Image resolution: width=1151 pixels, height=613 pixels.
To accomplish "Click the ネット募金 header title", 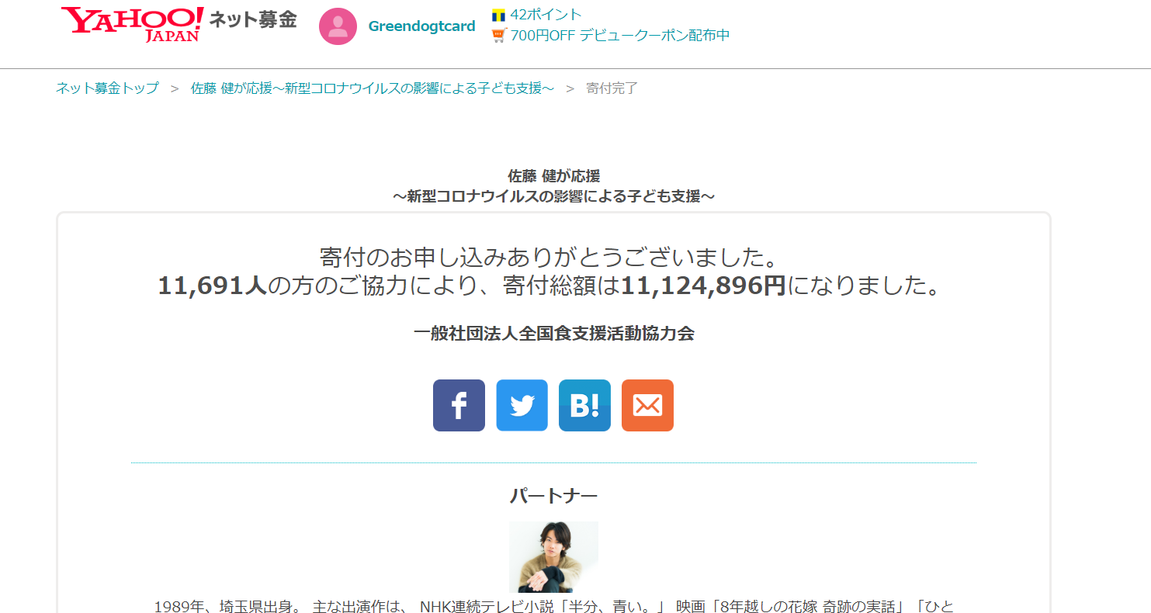I will [253, 20].
